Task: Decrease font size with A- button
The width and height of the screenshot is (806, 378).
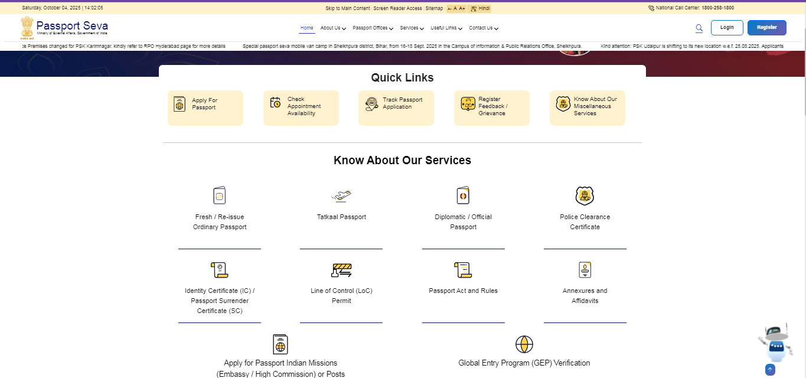Action: coord(449,8)
